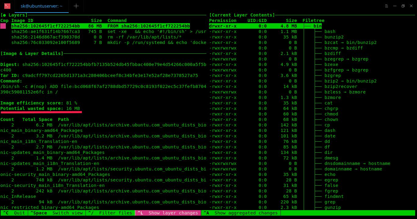This screenshot has height=219, width=417.
Task: Click the pink Cmp marker on first layer
Action: tap(3, 26)
